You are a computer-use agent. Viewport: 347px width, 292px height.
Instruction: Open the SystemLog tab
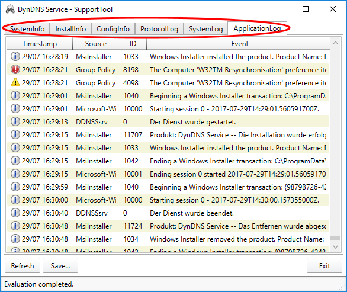point(206,29)
